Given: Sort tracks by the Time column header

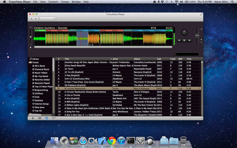Looking at the screenshot, I should tap(193, 59).
